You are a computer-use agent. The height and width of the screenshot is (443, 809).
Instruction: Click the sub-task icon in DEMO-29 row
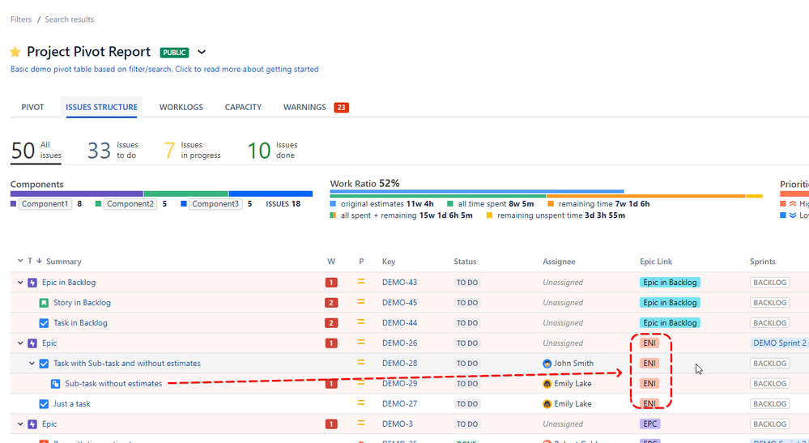tap(55, 384)
